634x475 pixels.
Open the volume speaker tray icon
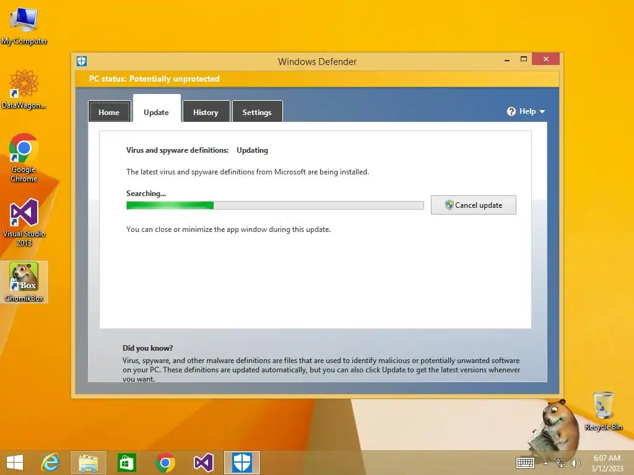575,463
